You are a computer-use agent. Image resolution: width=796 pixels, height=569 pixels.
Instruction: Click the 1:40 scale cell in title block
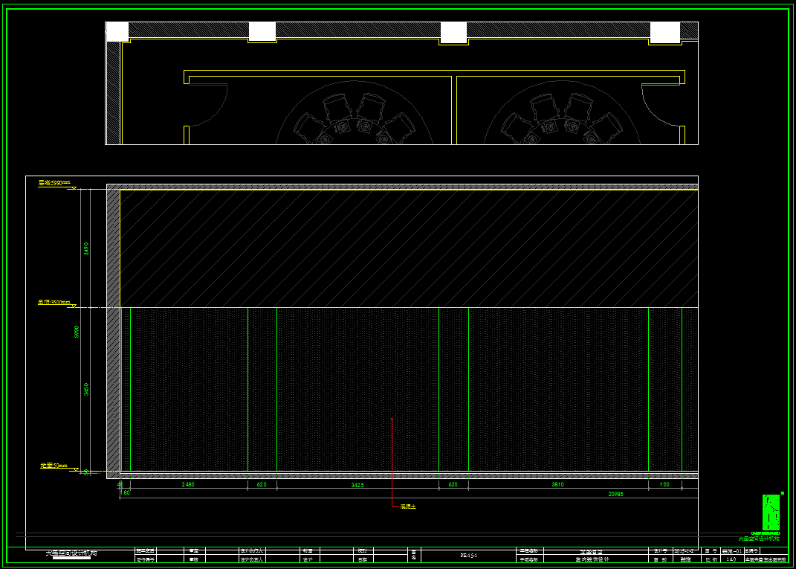pyautogui.click(x=711, y=559)
